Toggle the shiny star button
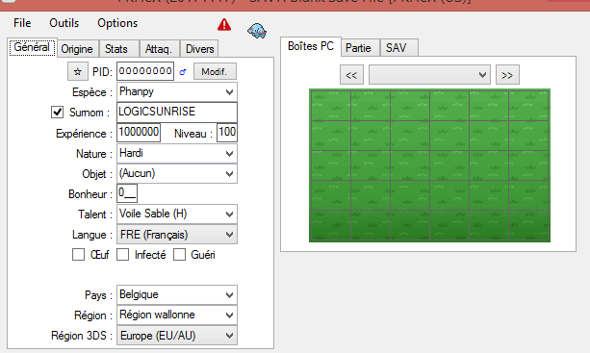This screenshot has height=353, width=590. 78,71
